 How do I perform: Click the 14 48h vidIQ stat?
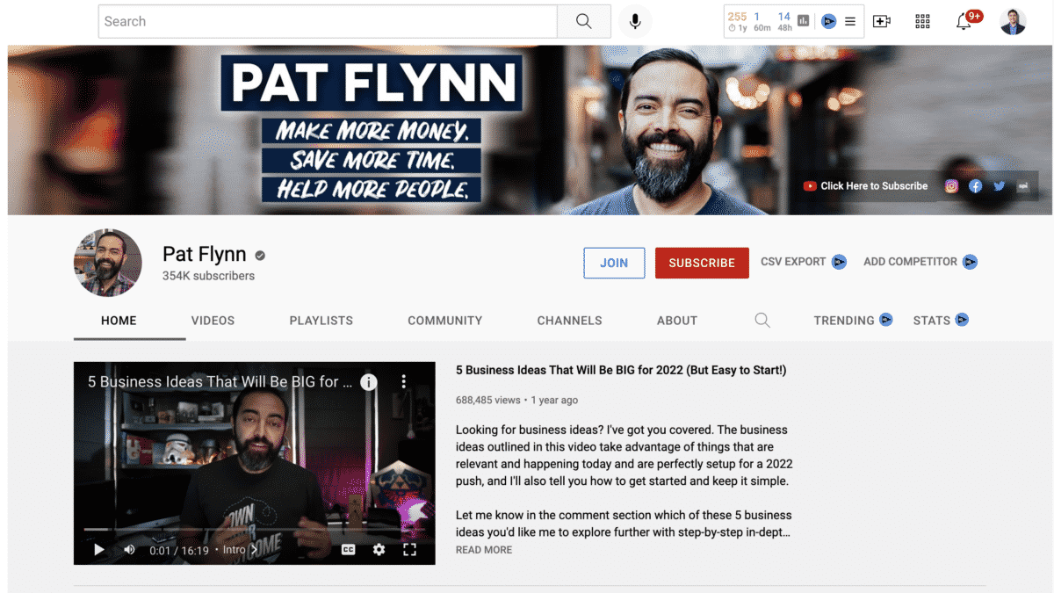[x=784, y=21]
